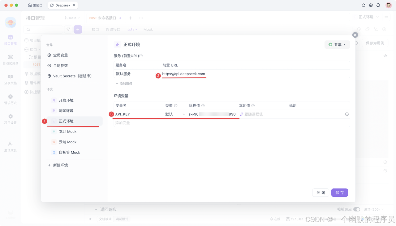Viewport: 396px width, 226px height.
Task: Click the user avatar at top right
Action: pyautogui.click(x=389, y=5)
